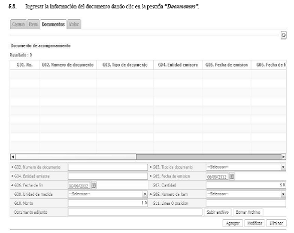Open calendar for G05 Fecha de emision
The height and width of the screenshot is (233, 294).
[232, 176]
